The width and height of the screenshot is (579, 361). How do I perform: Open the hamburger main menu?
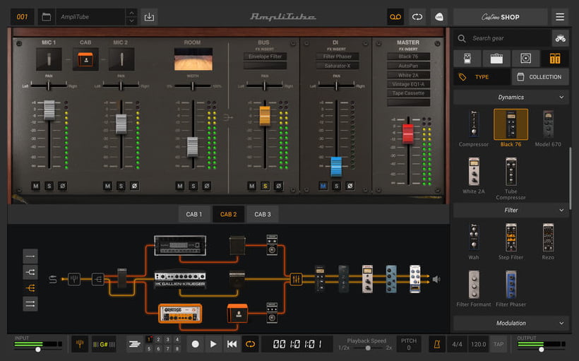(560, 17)
